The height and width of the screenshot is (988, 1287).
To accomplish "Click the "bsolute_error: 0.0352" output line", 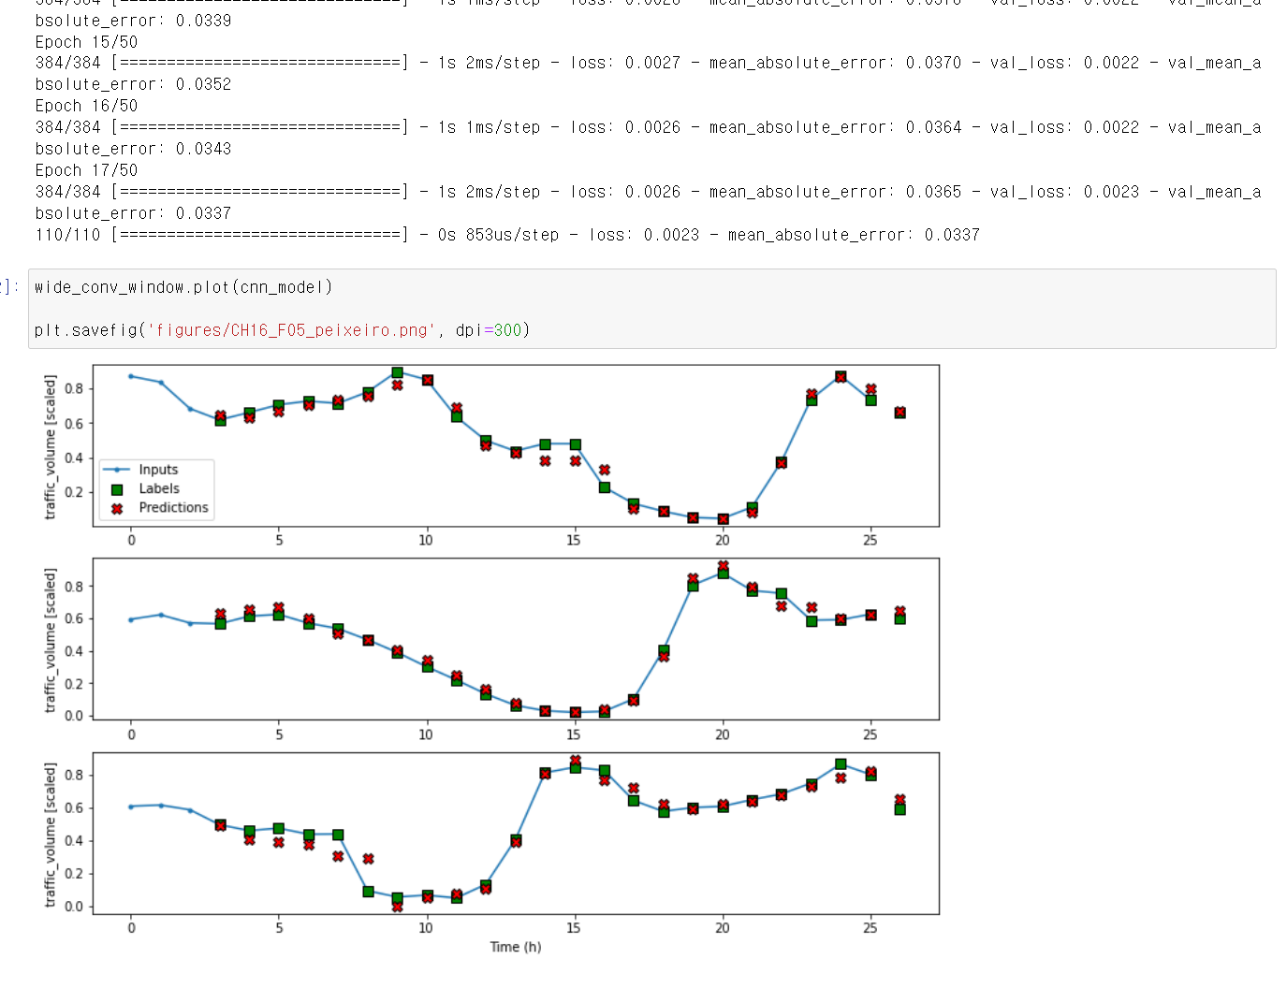I will coord(133,84).
